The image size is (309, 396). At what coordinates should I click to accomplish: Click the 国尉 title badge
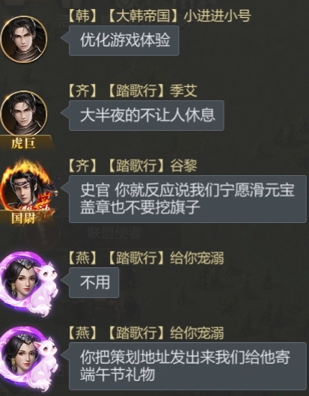click(x=24, y=218)
